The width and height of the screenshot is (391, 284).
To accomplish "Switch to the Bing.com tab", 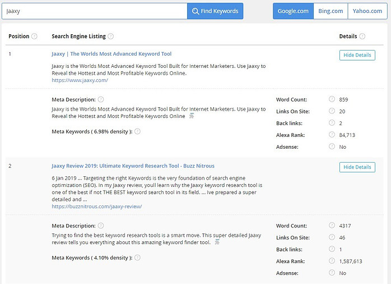I will [331, 11].
